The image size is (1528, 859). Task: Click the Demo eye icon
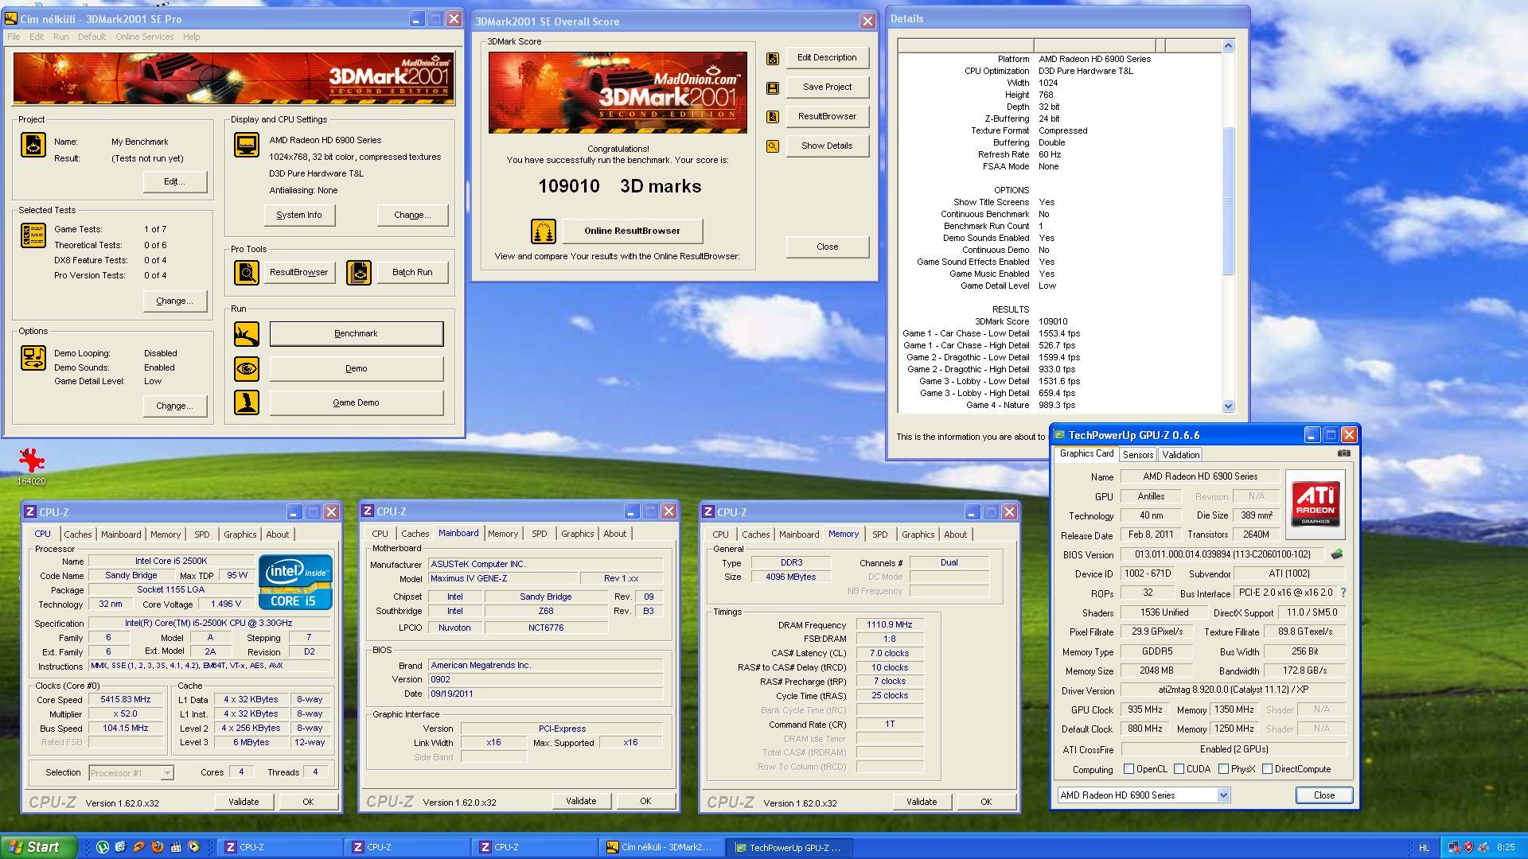pyautogui.click(x=247, y=369)
